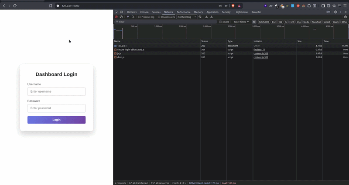Image resolution: width=349 pixels, height=185 pixels.
Task: Open Brave Wallet icon in toolbar
Action: (x=328, y=6)
